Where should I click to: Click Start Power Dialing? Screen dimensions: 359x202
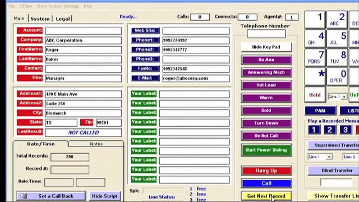[266, 150]
